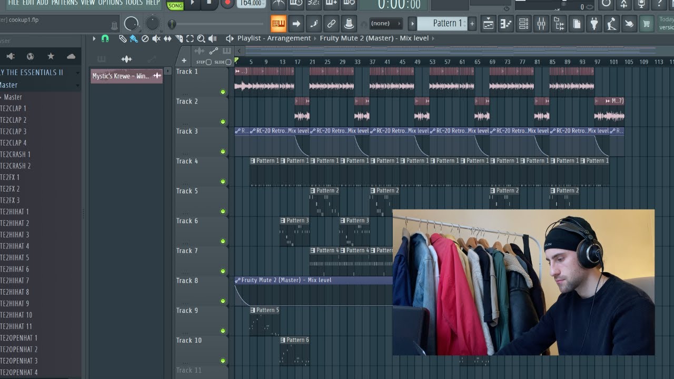Open the playlist options menu arrow
Viewport: 674px width, 379px height.
click(94, 38)
